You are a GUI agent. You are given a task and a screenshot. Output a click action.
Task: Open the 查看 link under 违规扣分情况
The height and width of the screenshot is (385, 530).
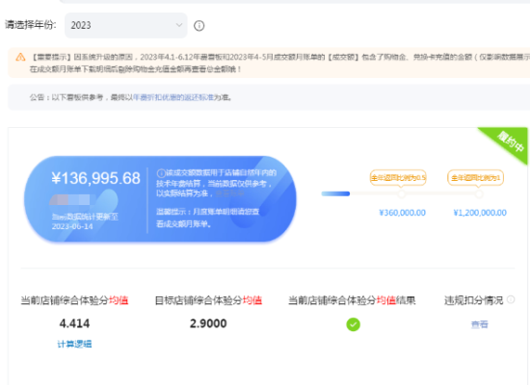click(479, 324)
